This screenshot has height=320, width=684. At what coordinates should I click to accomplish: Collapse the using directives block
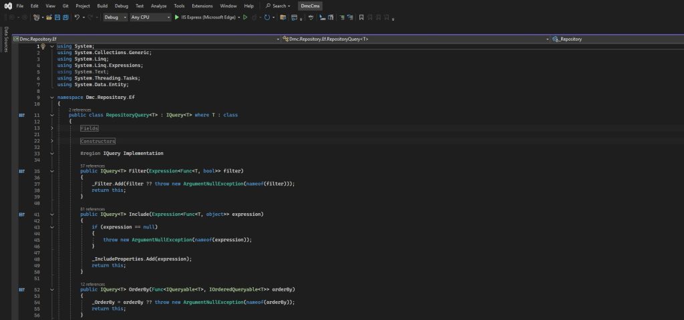[52, 46]
